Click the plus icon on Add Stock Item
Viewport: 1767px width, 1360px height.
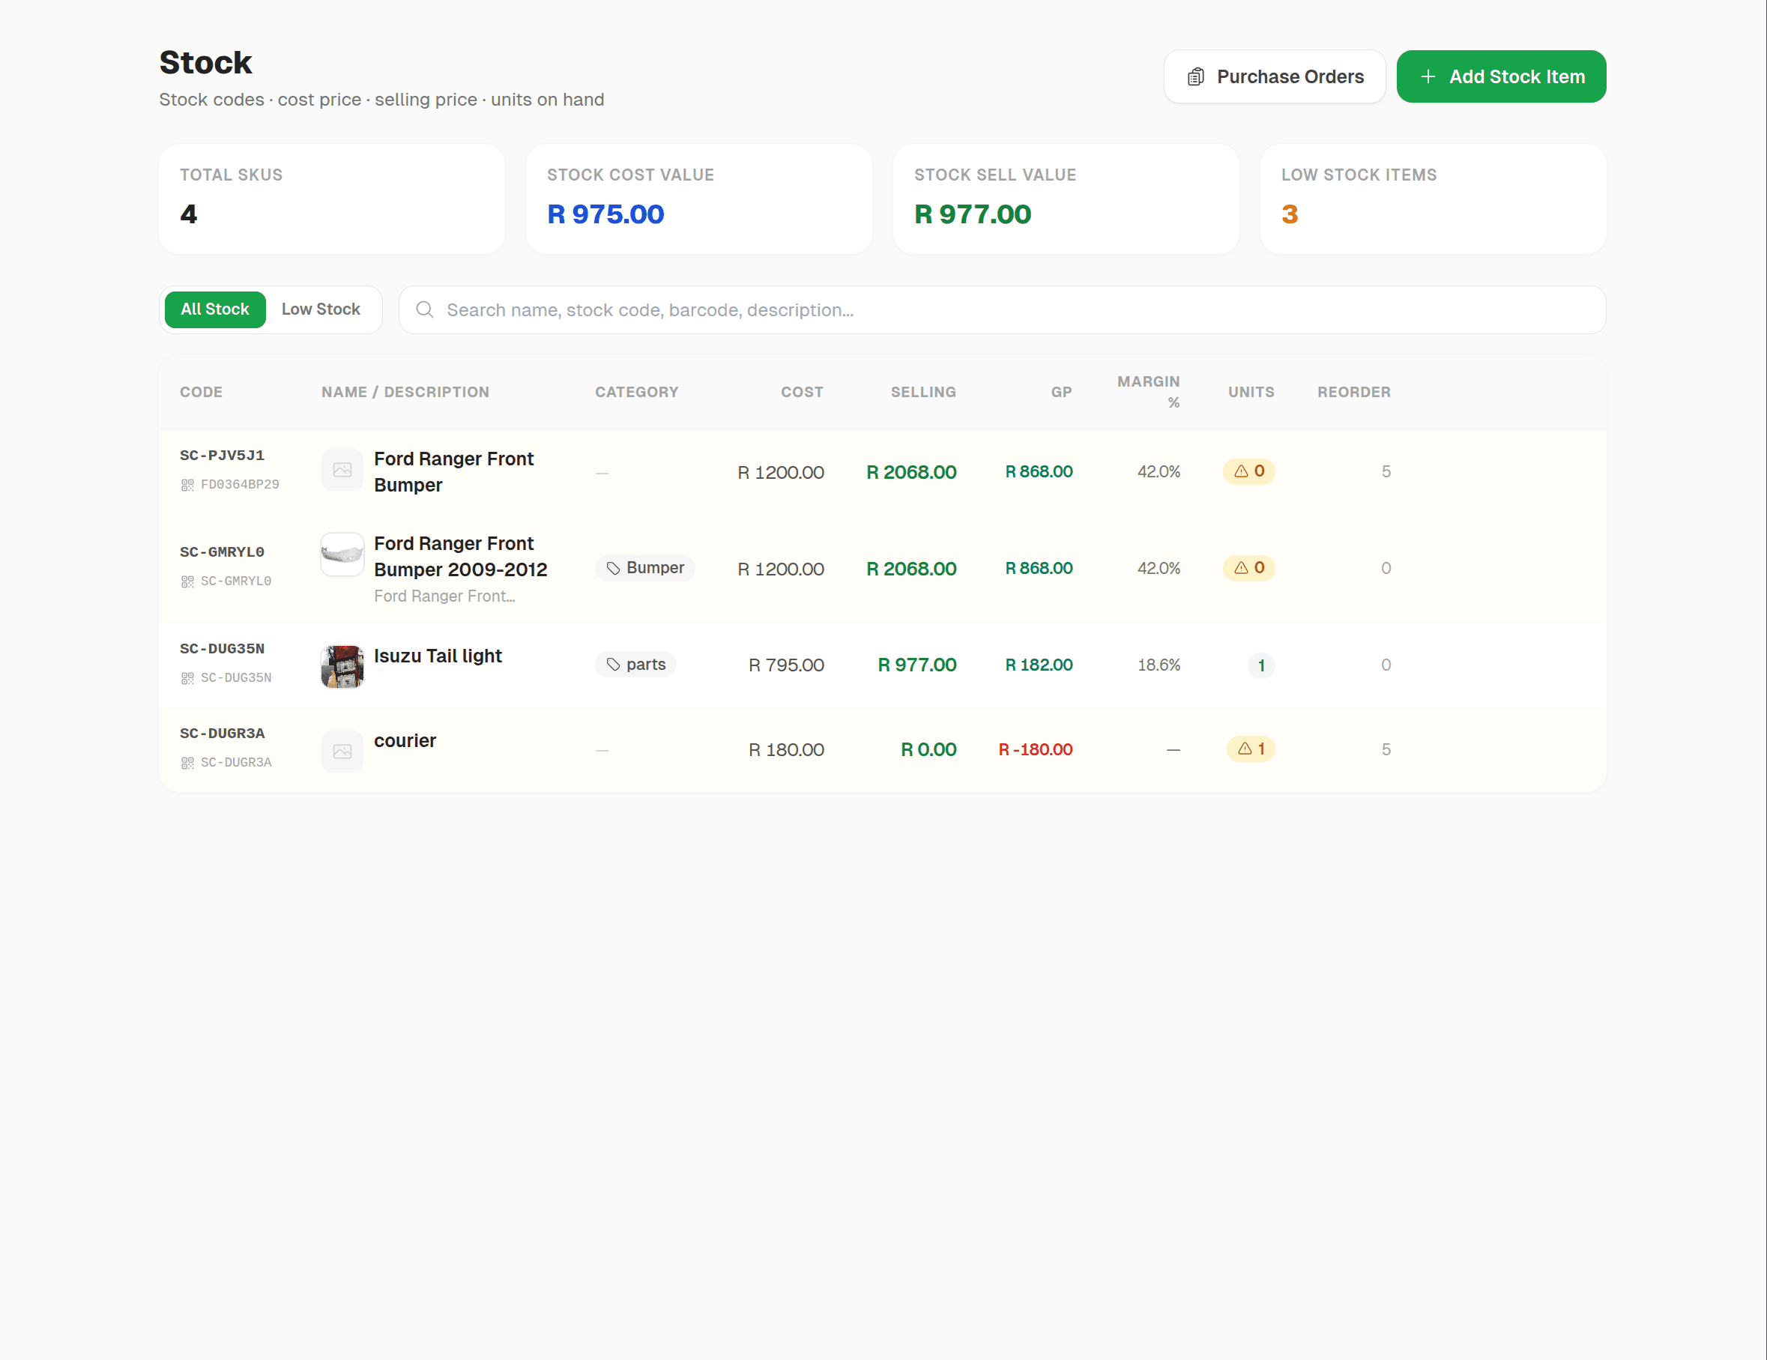[x=1428, y=77]
